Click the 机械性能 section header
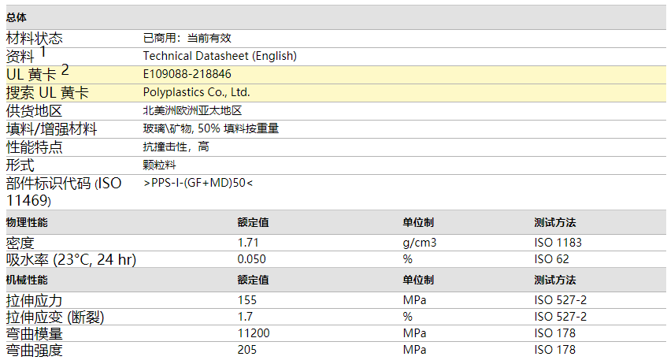The height and width of the screenshot is (364, 667). tap(27, 280)
